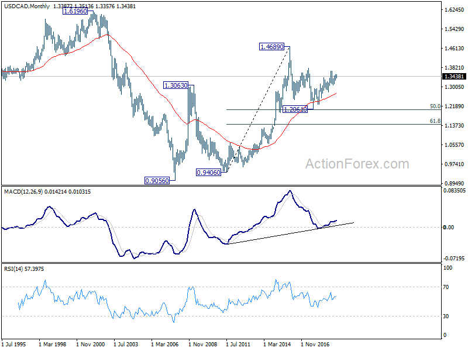Click the MACD axis value 0.083505
The height and width of the screenshot is (351, 468).
coord(455,191)
